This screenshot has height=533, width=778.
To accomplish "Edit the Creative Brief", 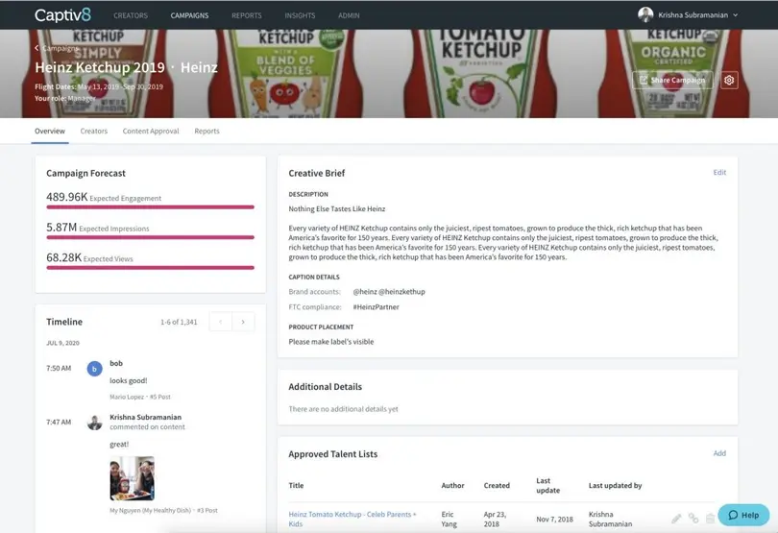I will pos(719,173).
